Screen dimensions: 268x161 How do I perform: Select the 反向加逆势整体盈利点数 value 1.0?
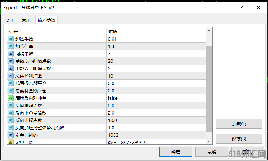(x=111, y=128)
